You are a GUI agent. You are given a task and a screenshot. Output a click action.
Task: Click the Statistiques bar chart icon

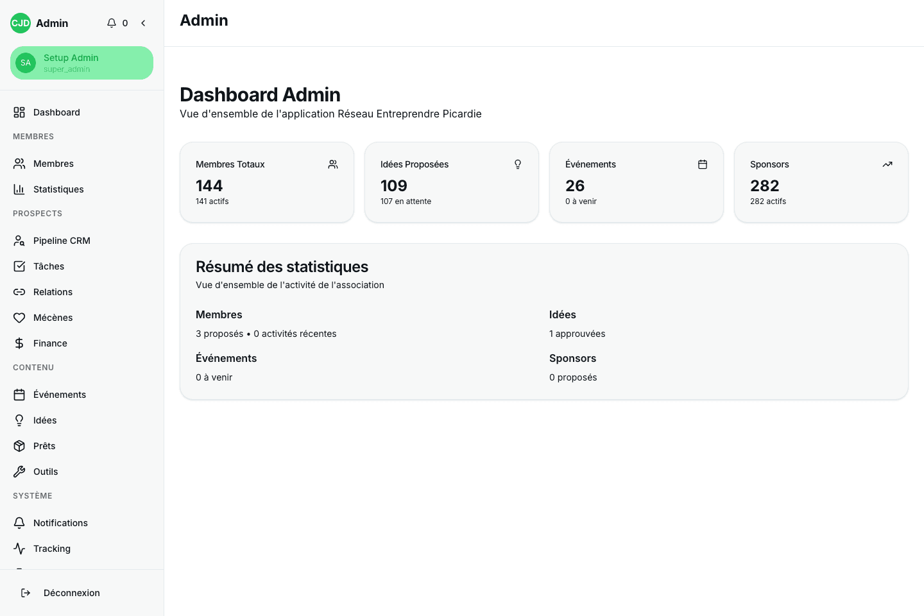coord(19,189)
